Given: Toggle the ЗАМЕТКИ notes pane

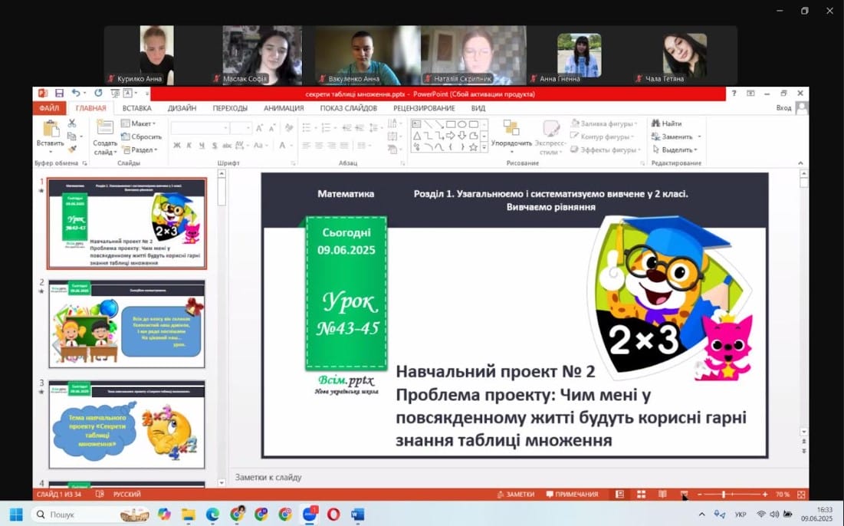Looking at the screenshot, I should (516, 495).
